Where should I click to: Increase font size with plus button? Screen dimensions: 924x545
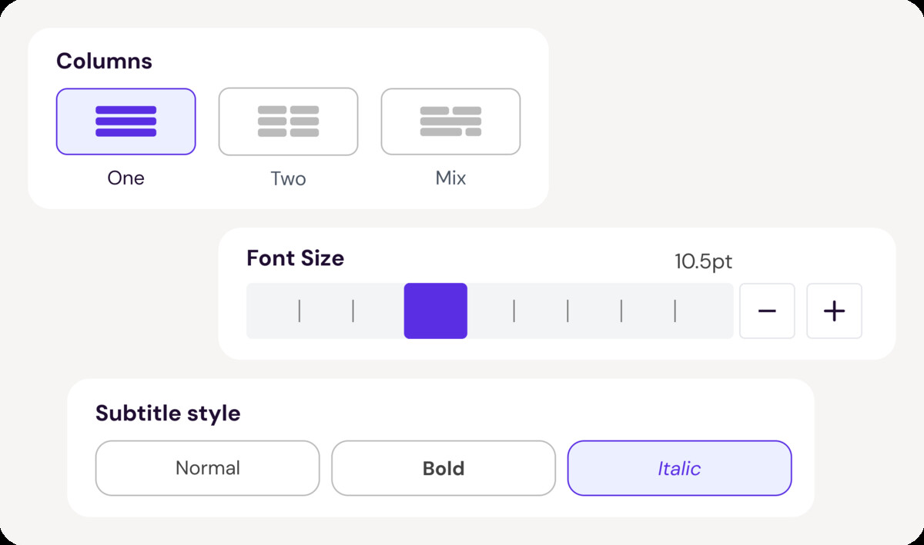(834, 311)
